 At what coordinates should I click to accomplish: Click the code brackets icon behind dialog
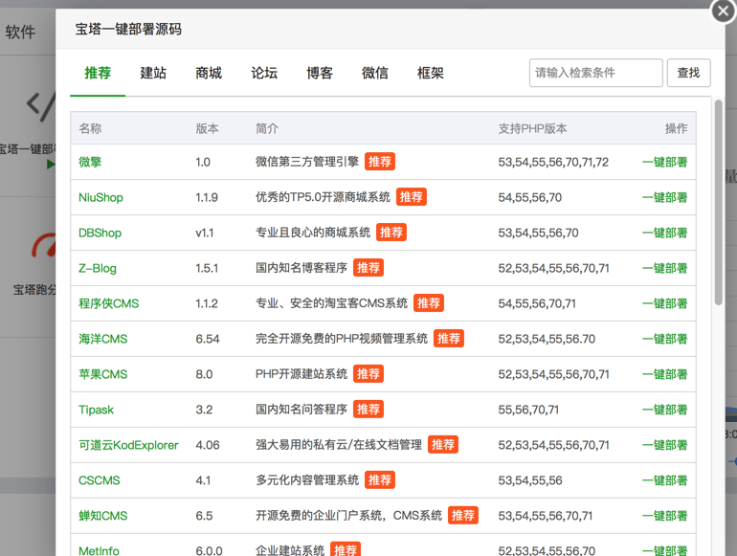pyautogui.click(x=40, y=105)
